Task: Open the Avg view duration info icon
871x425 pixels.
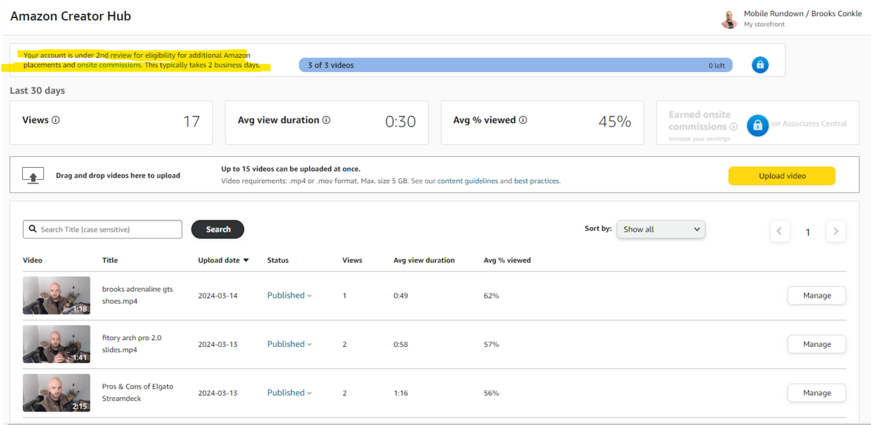Action: [326, 120]
